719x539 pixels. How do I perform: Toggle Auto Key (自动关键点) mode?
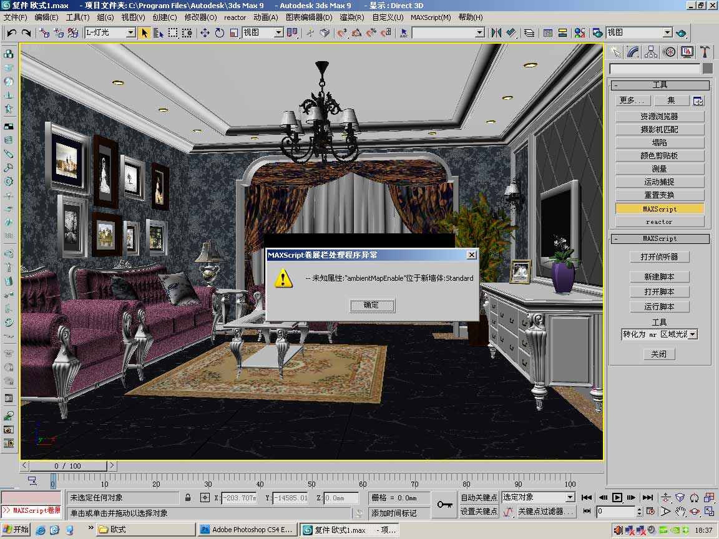pyautogui.click(x=479, y=498)
